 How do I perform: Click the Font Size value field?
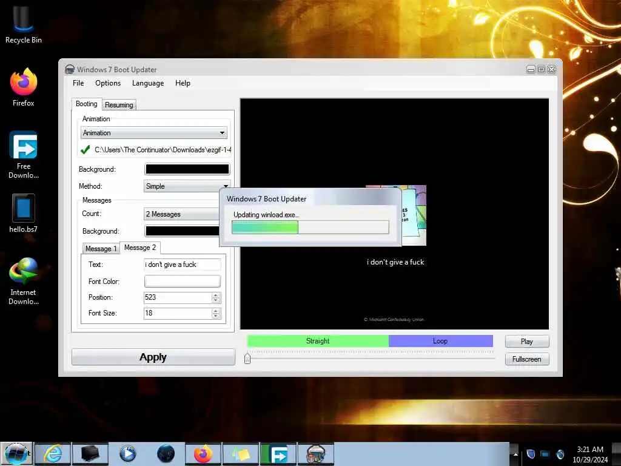point(178,314)
